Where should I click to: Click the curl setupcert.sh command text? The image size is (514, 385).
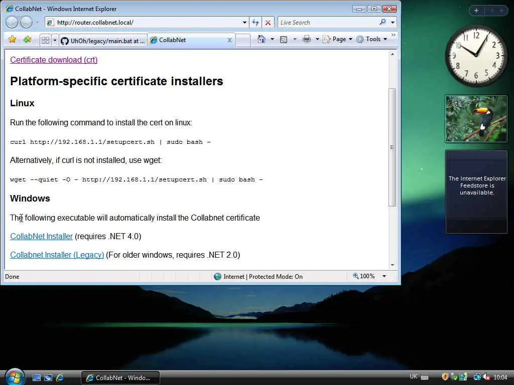110,142
